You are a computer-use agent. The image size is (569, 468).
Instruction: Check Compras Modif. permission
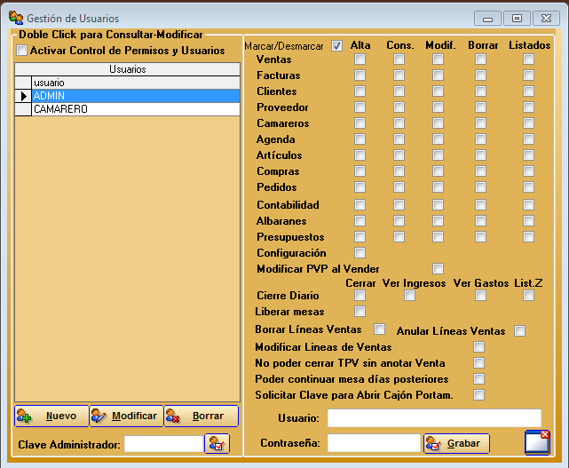pos(438,171)
